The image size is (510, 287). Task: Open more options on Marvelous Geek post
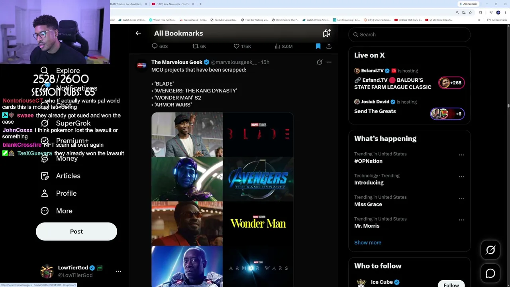click(x=329, y=62)
